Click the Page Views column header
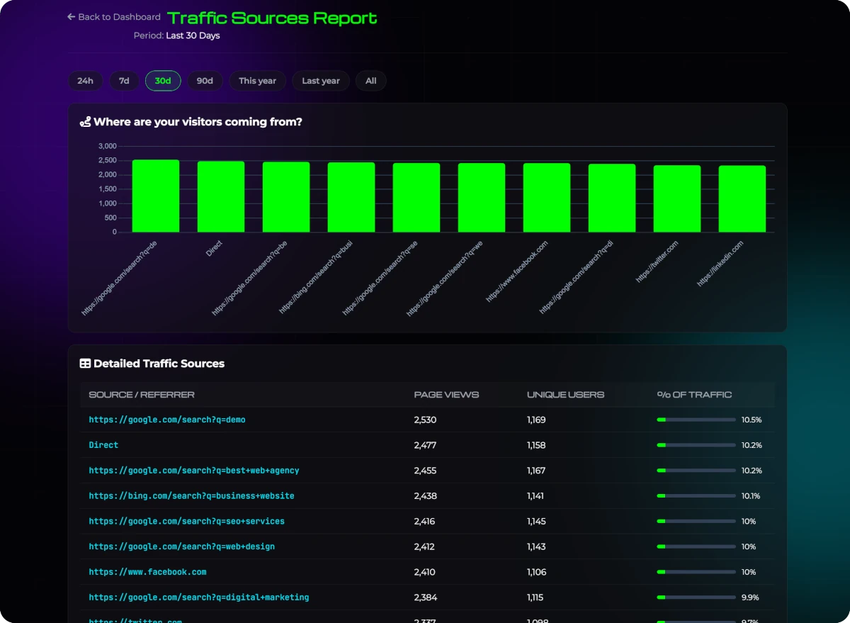This screenshot has height=623, width=850. coord(446,395)
